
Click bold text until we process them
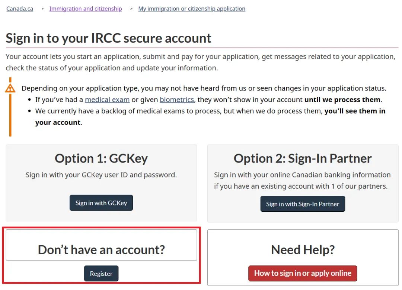tap(342, 100)
